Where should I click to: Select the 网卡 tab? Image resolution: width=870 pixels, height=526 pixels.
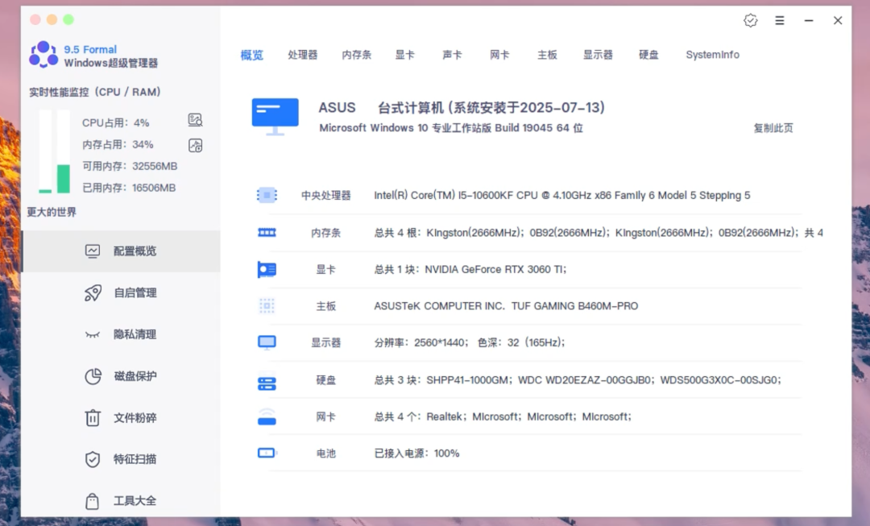(499, 55)
